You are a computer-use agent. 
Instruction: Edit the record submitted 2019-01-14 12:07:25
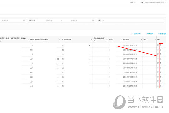(x=158, y=59)
